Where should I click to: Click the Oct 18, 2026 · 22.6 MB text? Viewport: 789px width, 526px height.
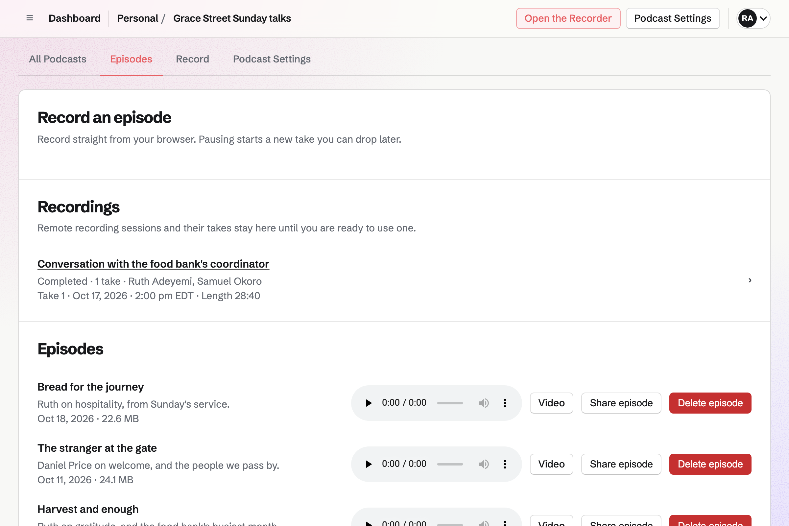point(88,418)
